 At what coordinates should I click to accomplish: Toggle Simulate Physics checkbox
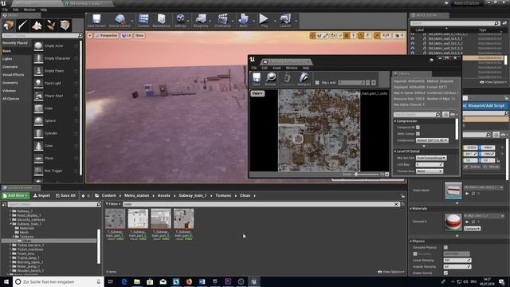[x=445, y=247]
